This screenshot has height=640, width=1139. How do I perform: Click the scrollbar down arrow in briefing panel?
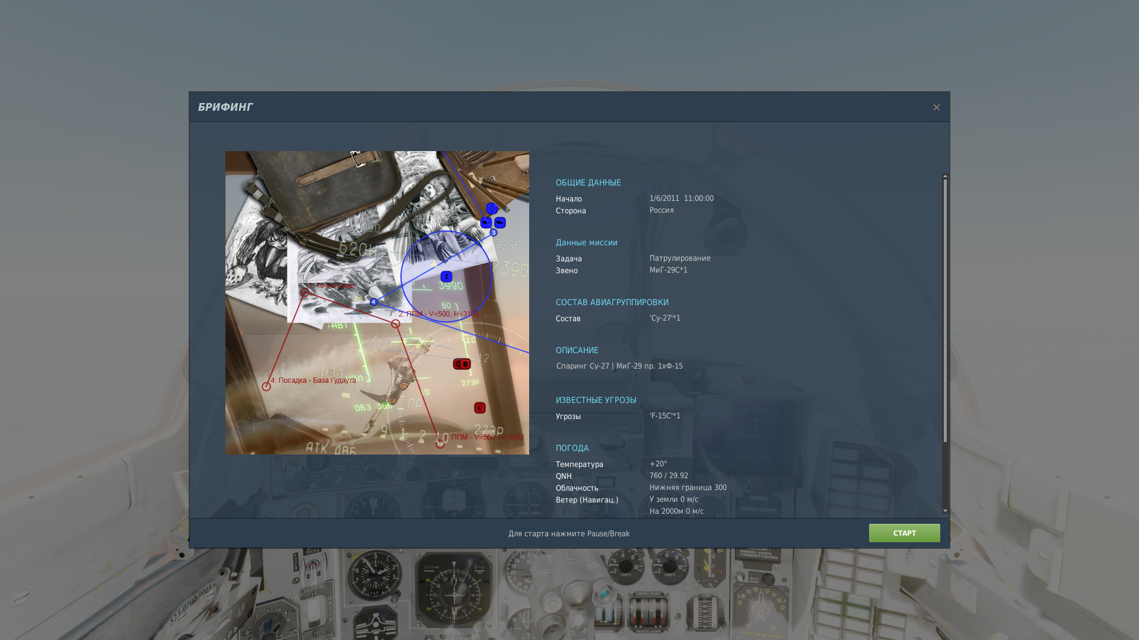[945, 511]
